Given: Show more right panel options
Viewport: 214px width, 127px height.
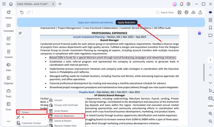Looking at the screenshot, I should (210, 43).
